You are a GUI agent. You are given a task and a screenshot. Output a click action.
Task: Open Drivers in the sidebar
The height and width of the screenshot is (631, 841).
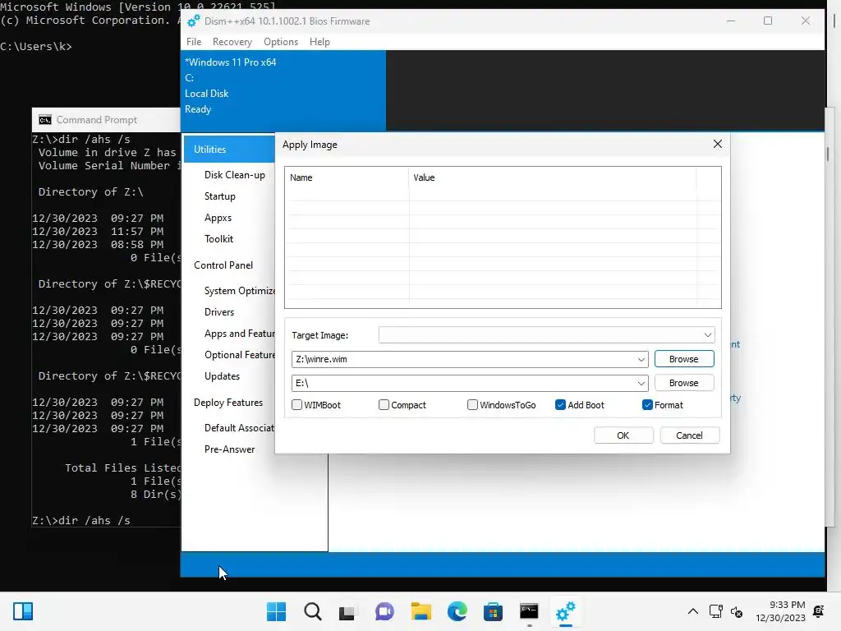click(218, 312)
